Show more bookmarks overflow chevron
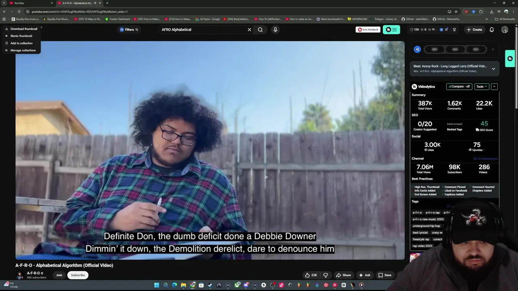The image size is (518, 291). tap(487, 19)
